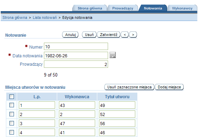The width and height of the screenshot is (198, 137).
Task: Edit L.p. field containing 3
Action: pyautogui.click(x=37, y=123)
